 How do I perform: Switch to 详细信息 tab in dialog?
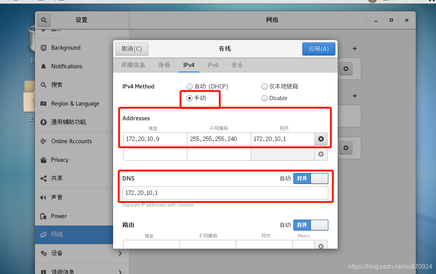pyautogui.click(x=133, y=65)
